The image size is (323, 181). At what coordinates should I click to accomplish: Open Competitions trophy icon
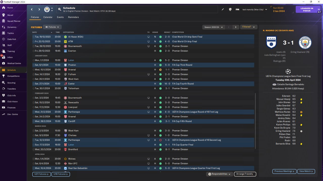pyautogui.click(x=4, y=76)
